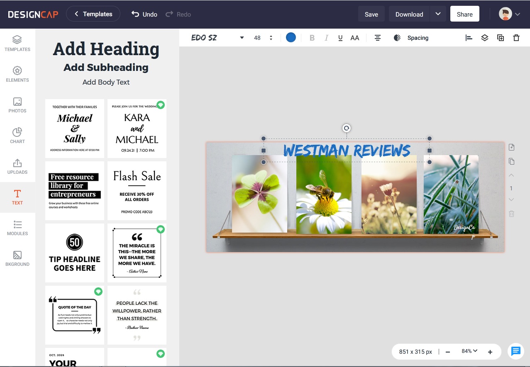Open the Chart panel
This screenshot has width=530, height=367.
pyautogui.click(x=17, y=136)
